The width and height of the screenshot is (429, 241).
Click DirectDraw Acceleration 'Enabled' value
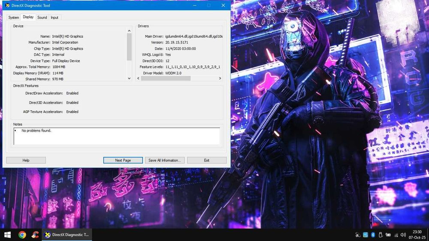72,93
